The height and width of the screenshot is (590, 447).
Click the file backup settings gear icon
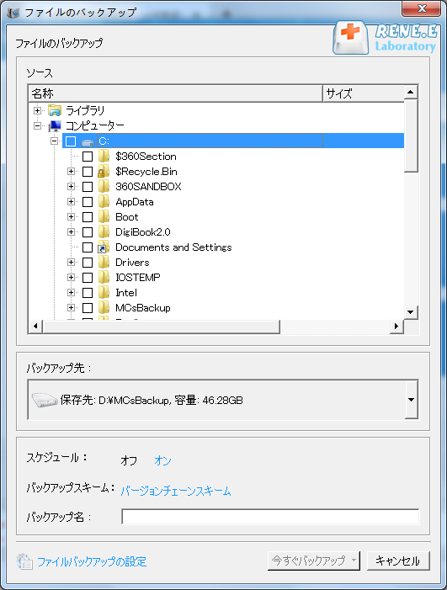click(x=25, y=561)
